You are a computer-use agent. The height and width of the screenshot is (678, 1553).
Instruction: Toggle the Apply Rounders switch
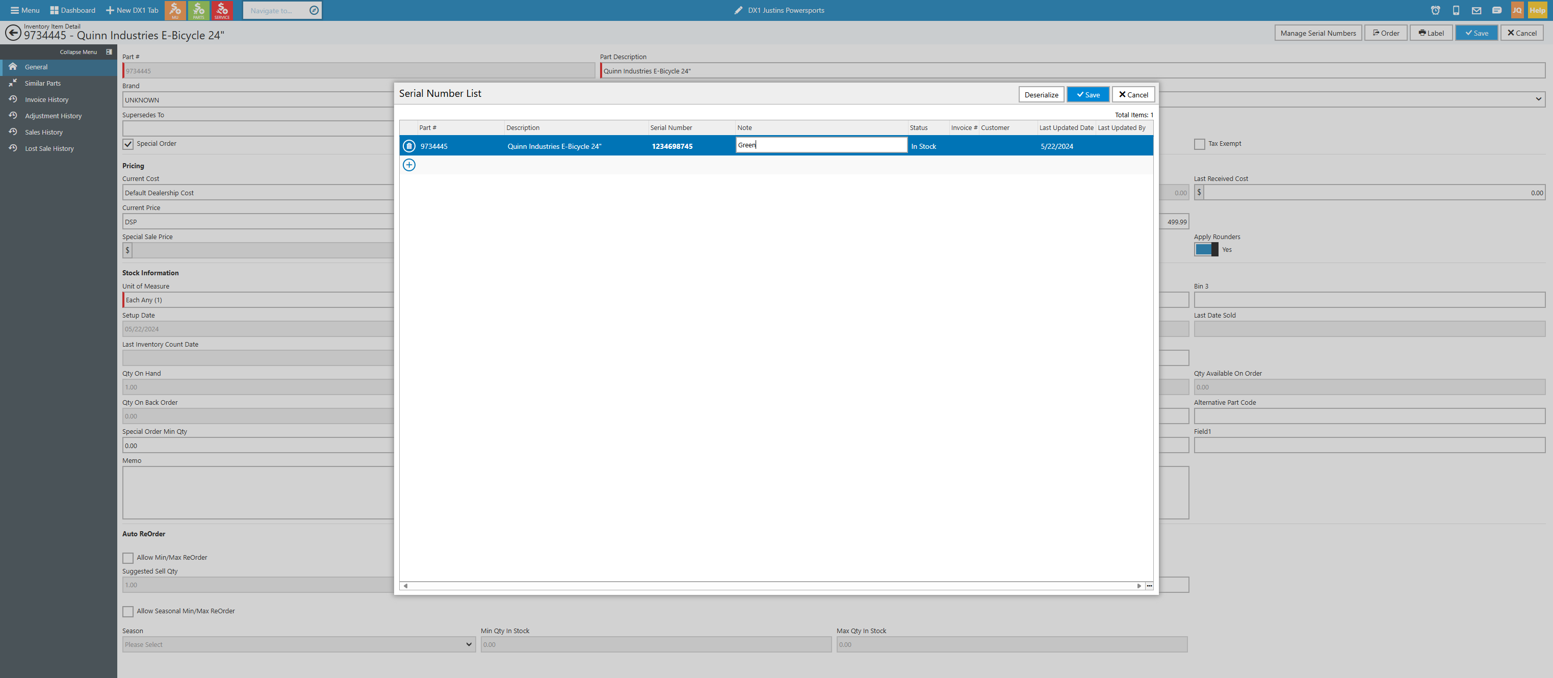[x=1206, y=249]
